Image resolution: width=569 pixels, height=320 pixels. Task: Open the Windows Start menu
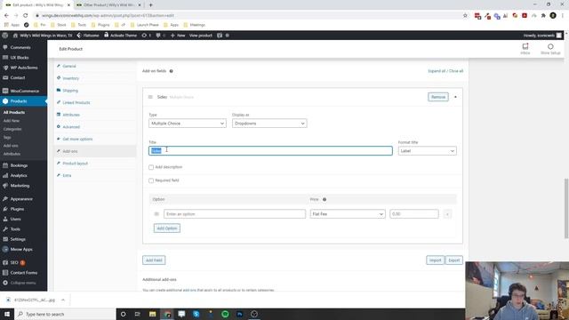click(x=7, y=314)
